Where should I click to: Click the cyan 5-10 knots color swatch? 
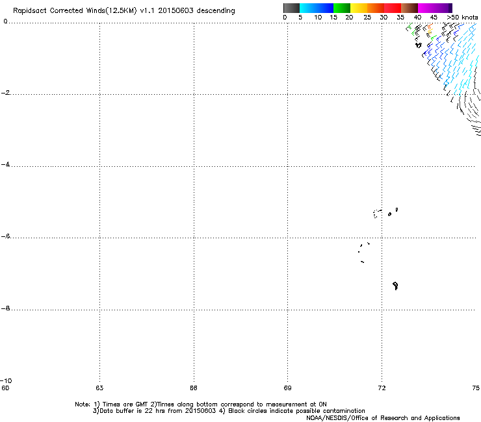coord(308,8)
